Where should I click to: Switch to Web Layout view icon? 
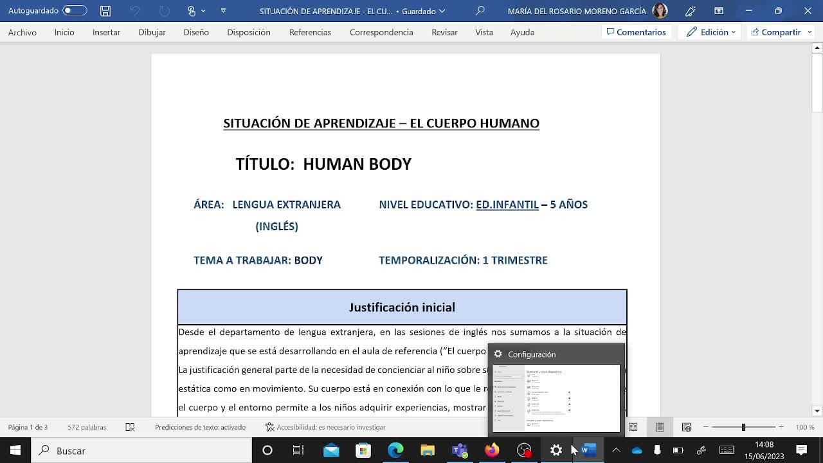coord(686,427)
